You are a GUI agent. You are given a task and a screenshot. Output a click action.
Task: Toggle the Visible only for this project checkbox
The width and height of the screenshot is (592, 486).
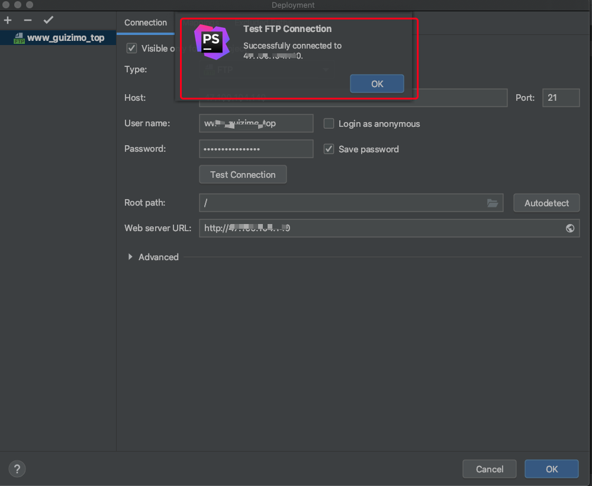(131, 49)
